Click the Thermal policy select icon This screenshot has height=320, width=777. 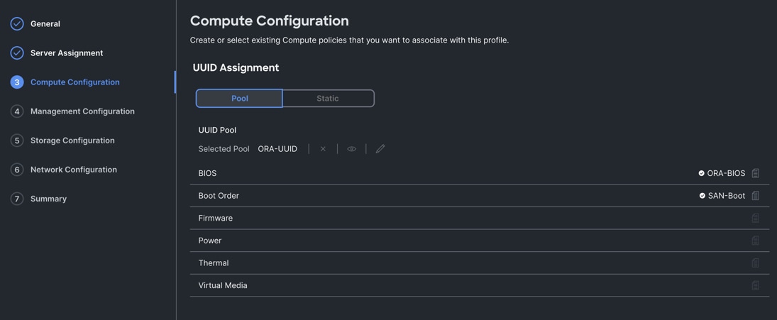(756, 263)
